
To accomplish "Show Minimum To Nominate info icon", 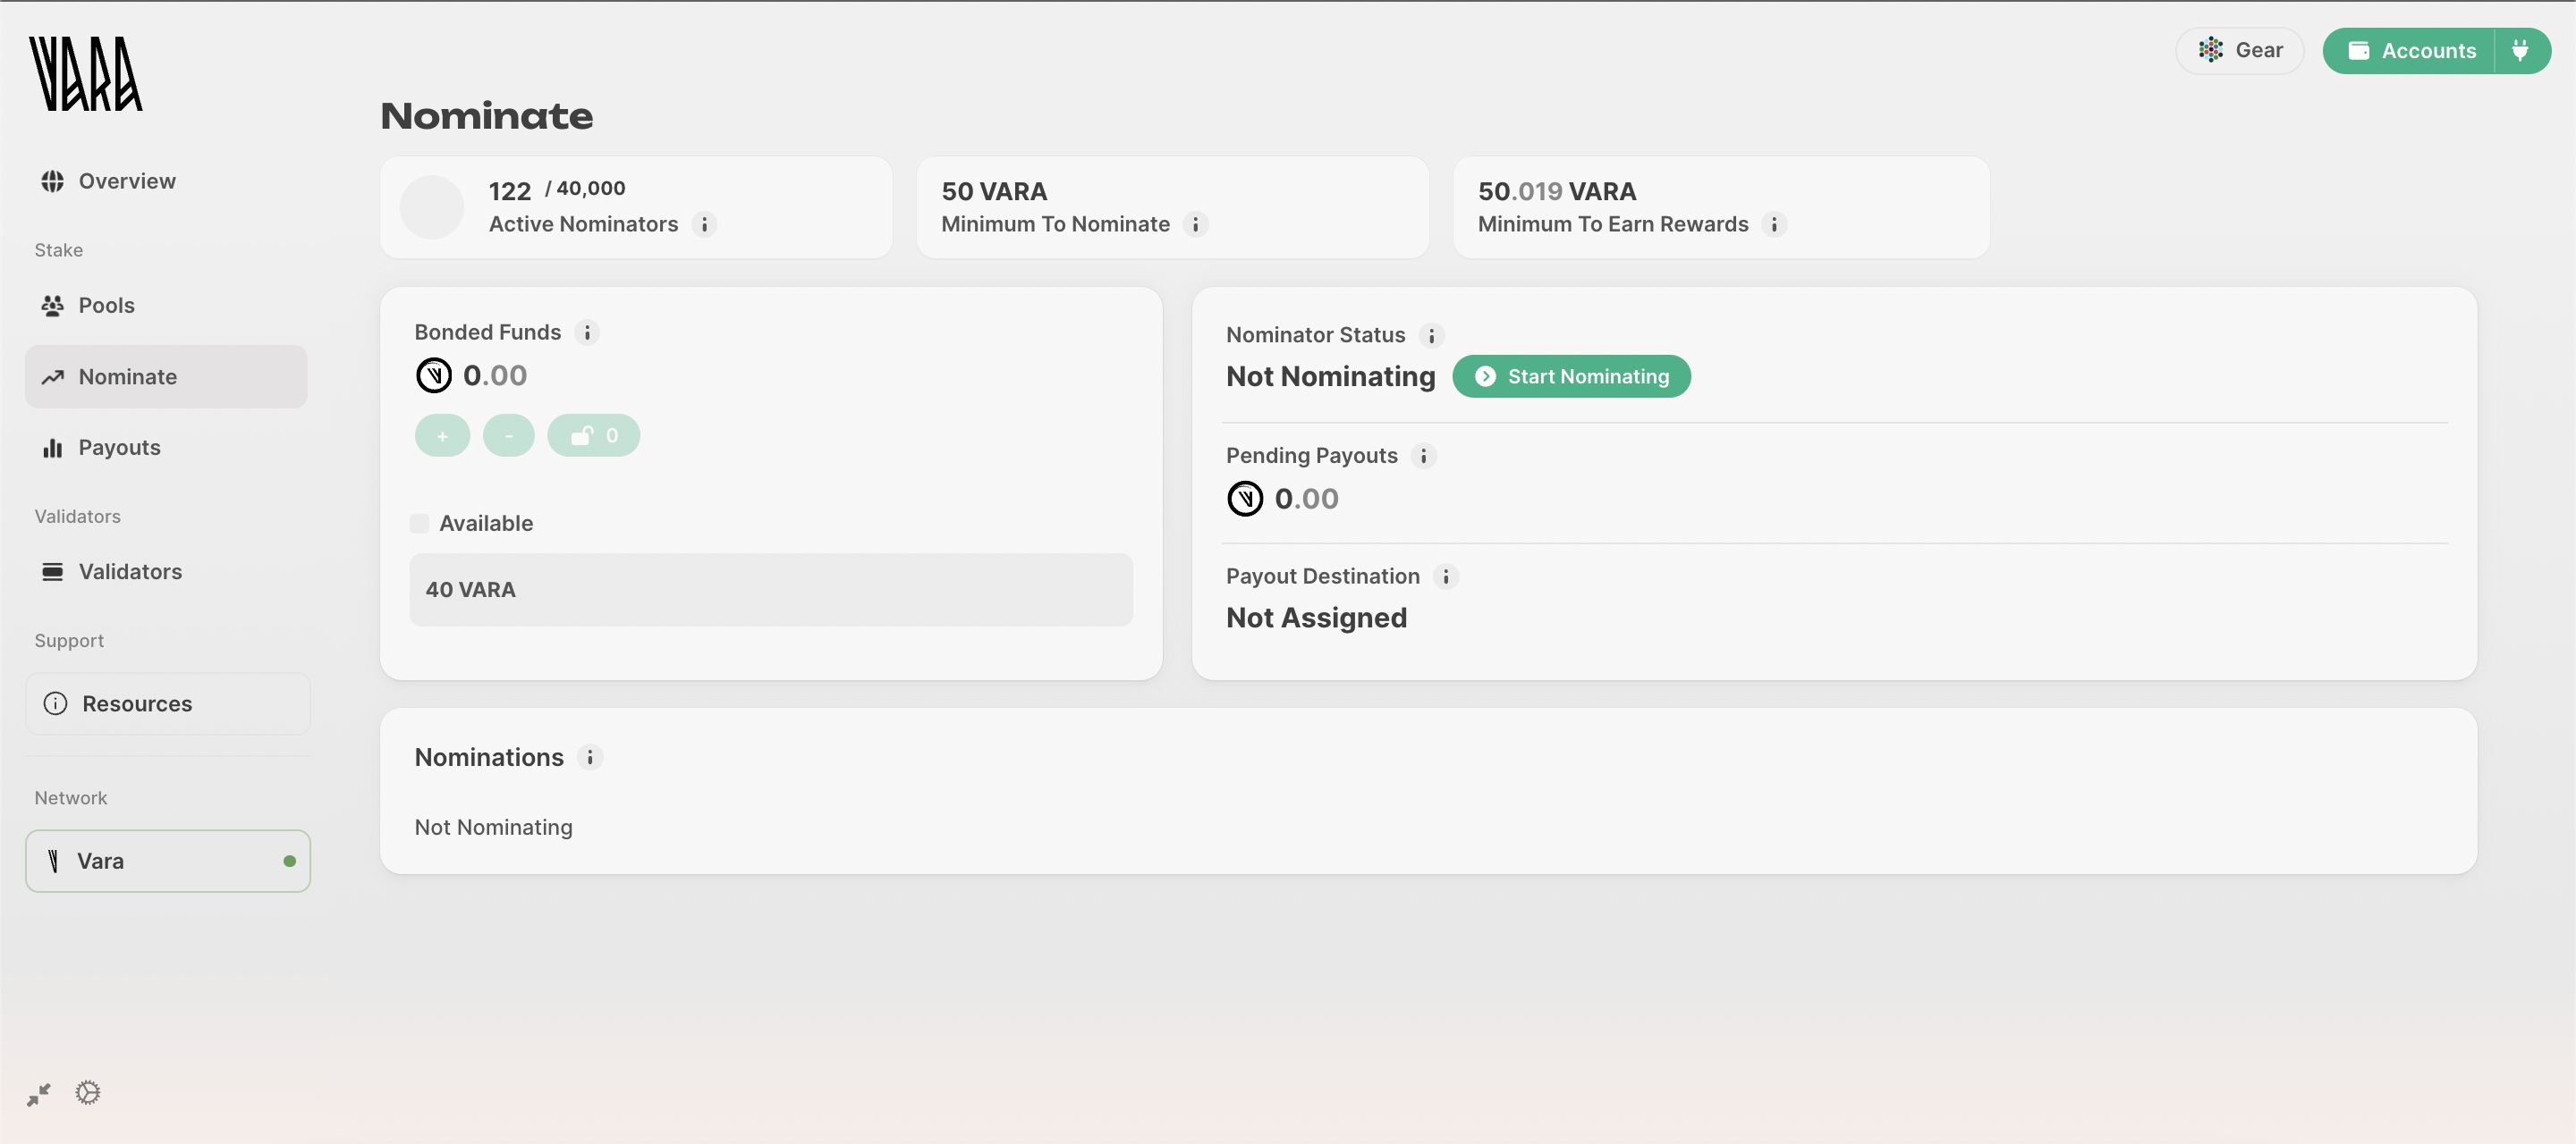I will click(x=1195, y=225).
